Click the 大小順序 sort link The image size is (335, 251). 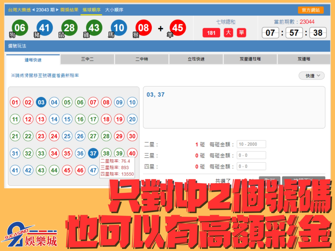coord(114,10)
